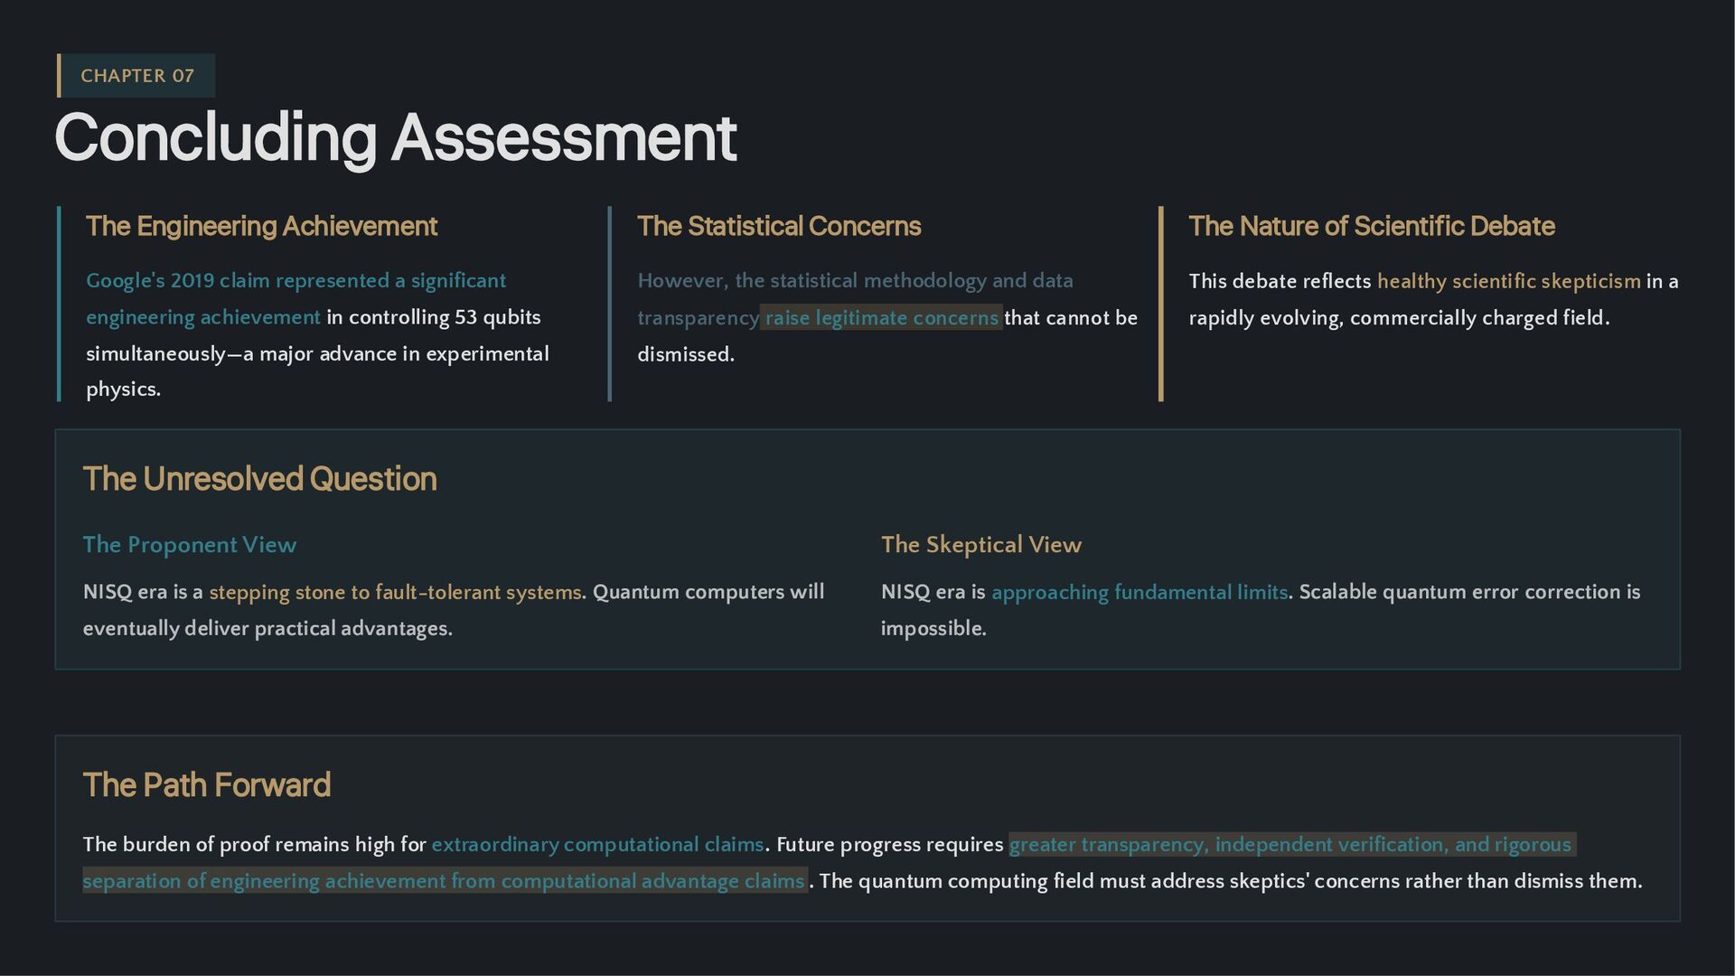Select The Statistical Concerns heading
1735x976 pixels.
778,226
